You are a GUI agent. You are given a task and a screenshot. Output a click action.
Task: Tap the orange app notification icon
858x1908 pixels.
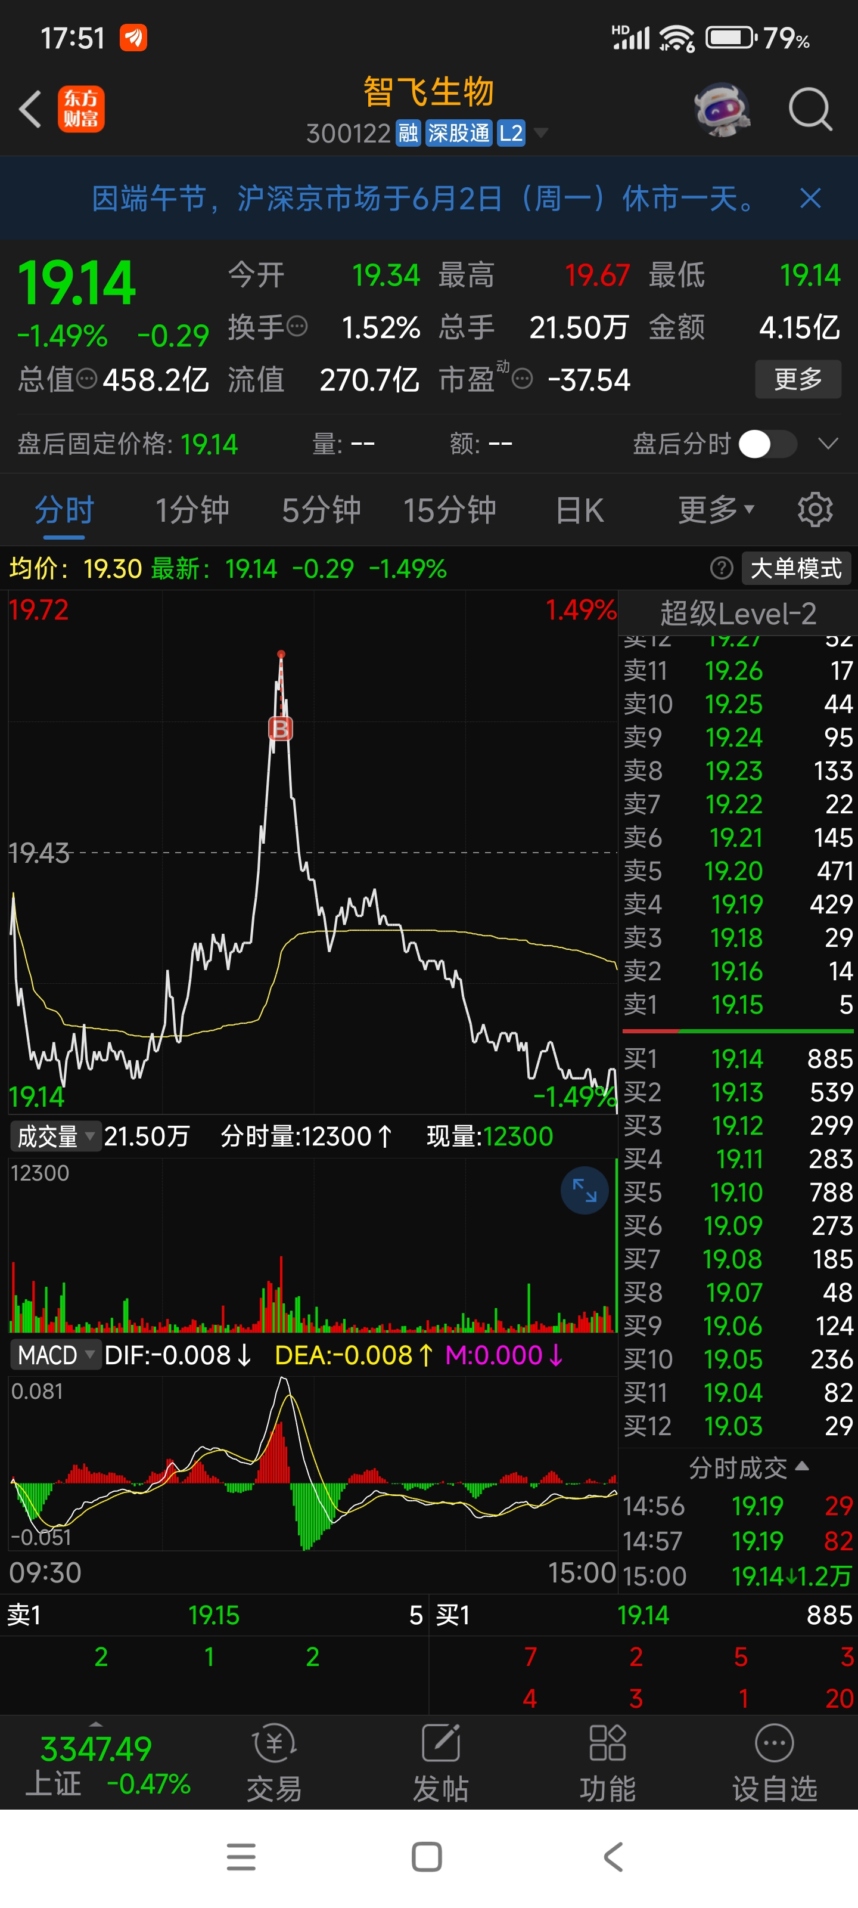click(133, 37)
